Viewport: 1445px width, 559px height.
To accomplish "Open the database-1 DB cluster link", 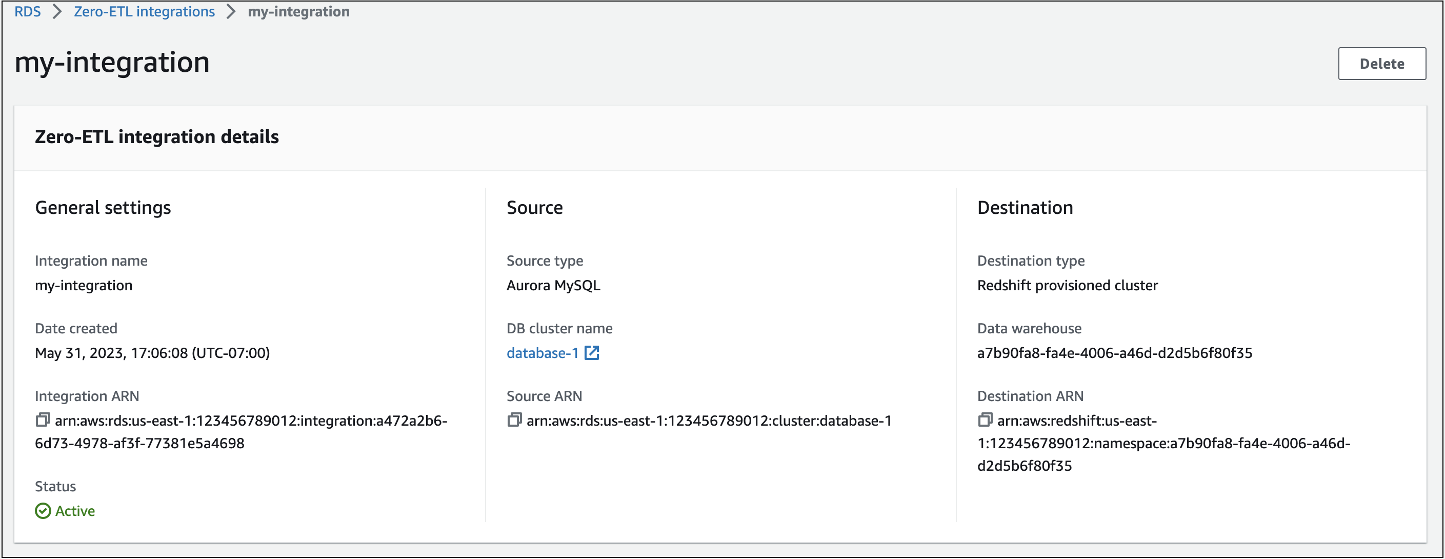I will click(x=541, y=353).
